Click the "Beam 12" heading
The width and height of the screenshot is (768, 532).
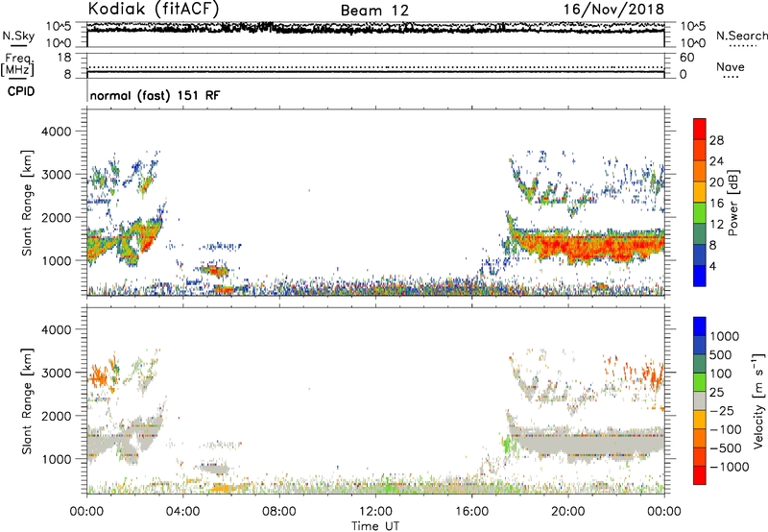374,11
